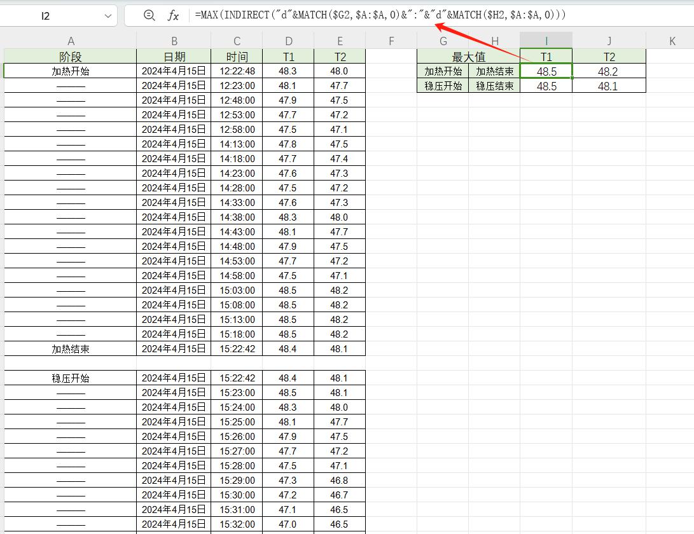Click inside the formula bar MAX formula
The image size is (694, 534).
click(380, 15)
